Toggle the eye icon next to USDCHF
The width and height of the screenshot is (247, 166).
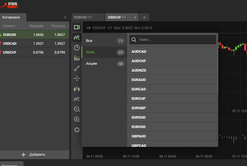(89, 28)
